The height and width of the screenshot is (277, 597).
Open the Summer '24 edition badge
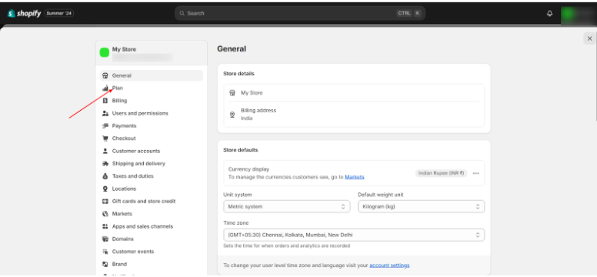[59, 13]
